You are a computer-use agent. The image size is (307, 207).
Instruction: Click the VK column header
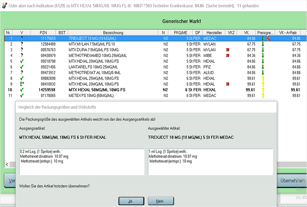pyautogui.click(x=246, y=33)
